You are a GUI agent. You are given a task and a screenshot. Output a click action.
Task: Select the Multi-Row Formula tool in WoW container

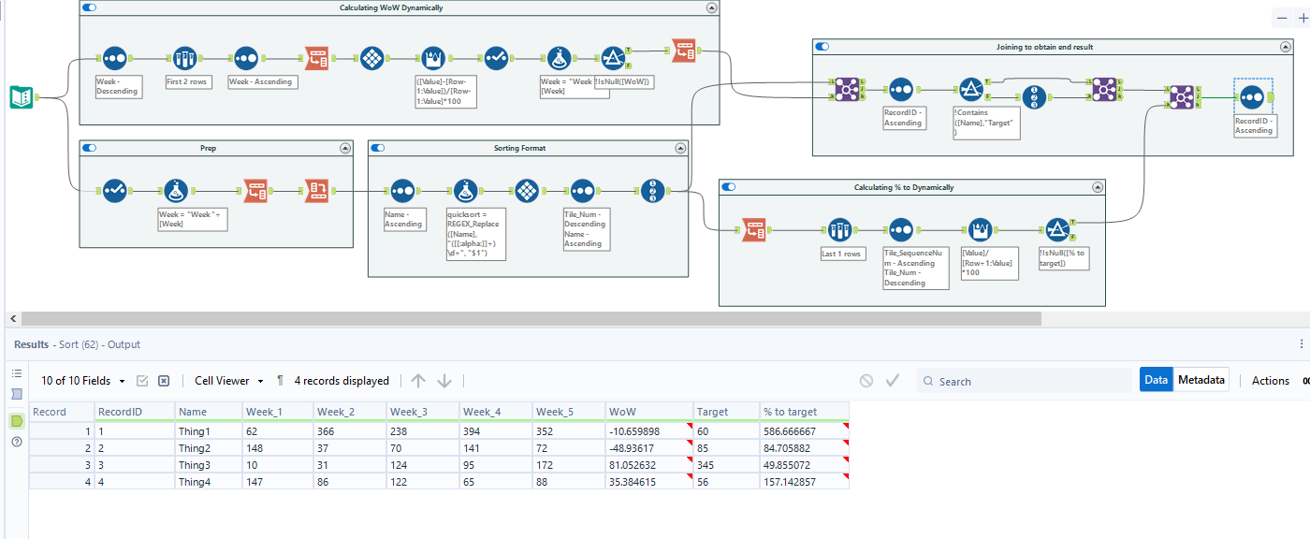tap(431, 58)
